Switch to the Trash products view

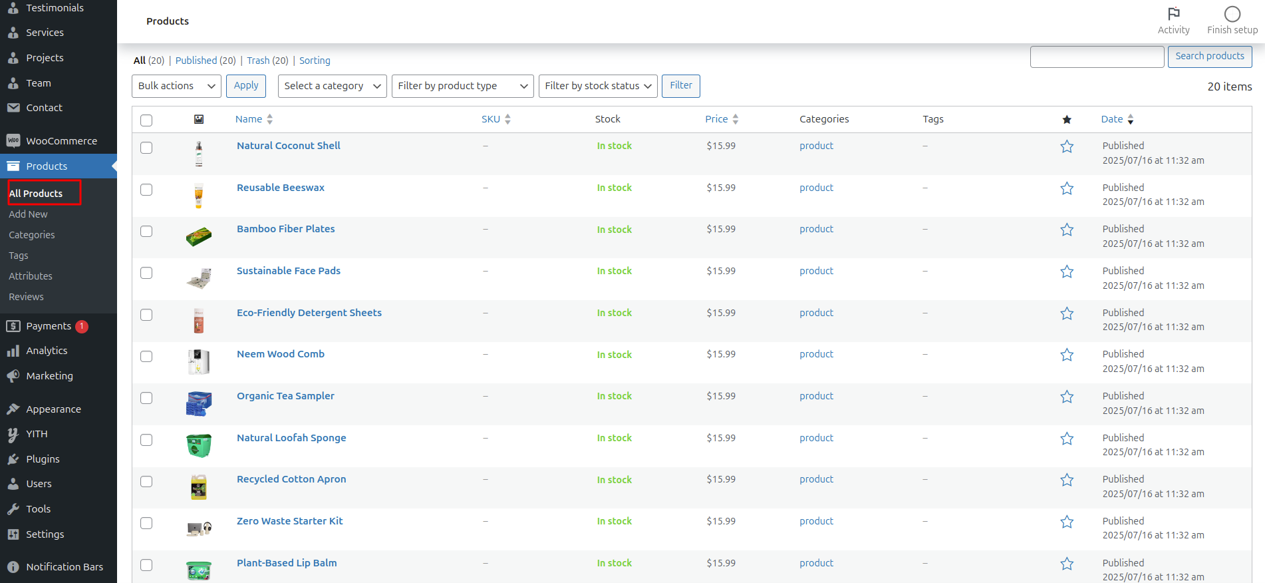click(x=258, y=61)
